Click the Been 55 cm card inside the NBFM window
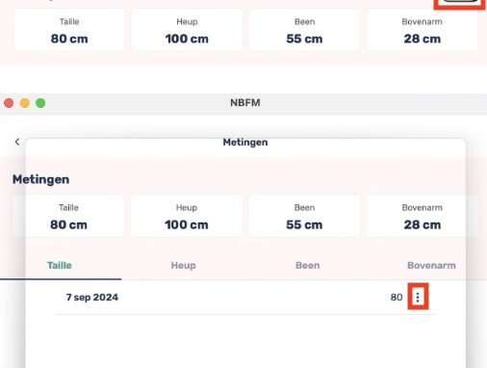This screenshot has width=487, height=368. tap(304, 217)
